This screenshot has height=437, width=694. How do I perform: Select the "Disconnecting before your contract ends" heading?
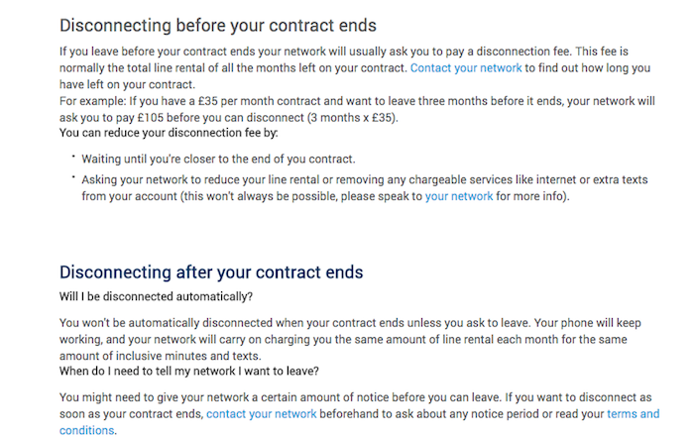(x=218, y=26)
